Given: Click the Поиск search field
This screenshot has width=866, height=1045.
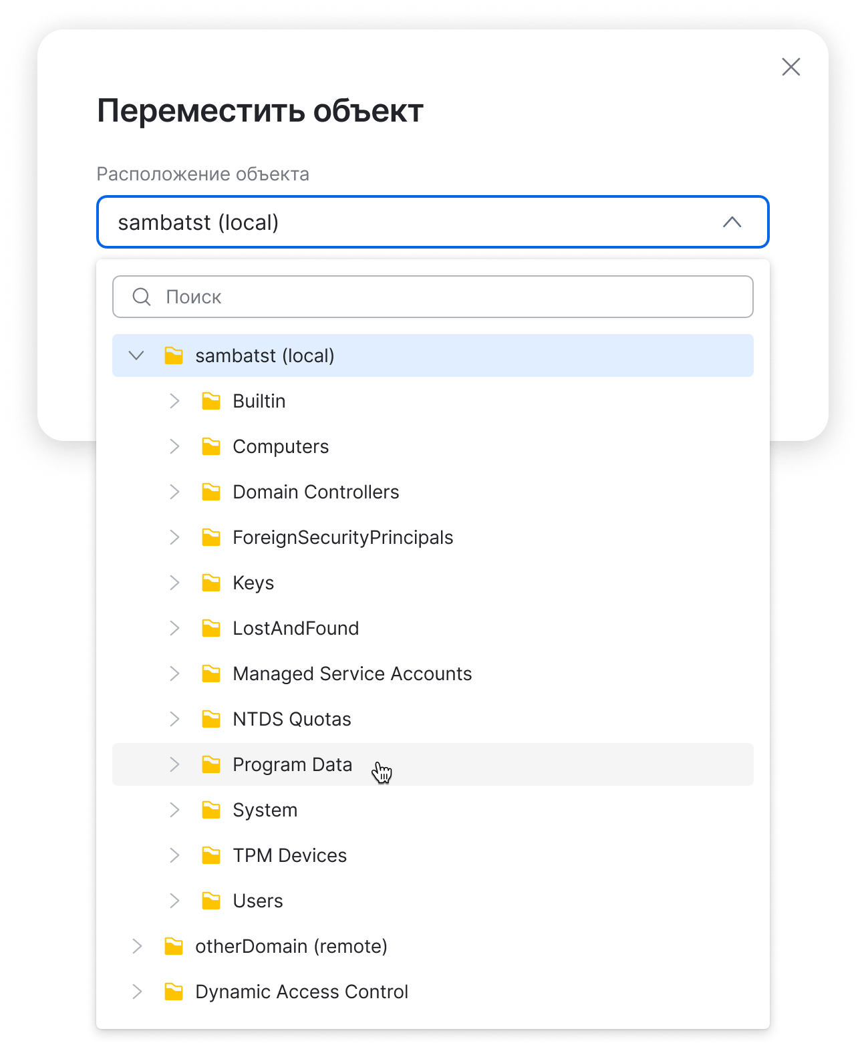Looking at the screenshot, I should 441,297.
